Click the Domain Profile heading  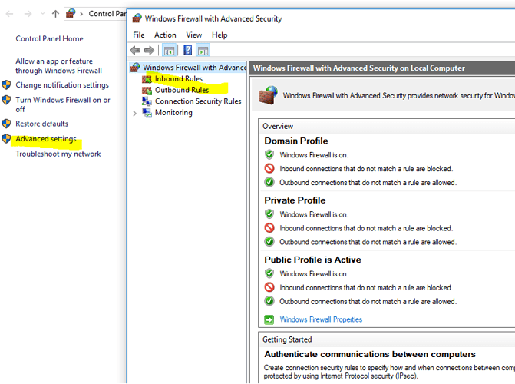[x=296, y=141]
